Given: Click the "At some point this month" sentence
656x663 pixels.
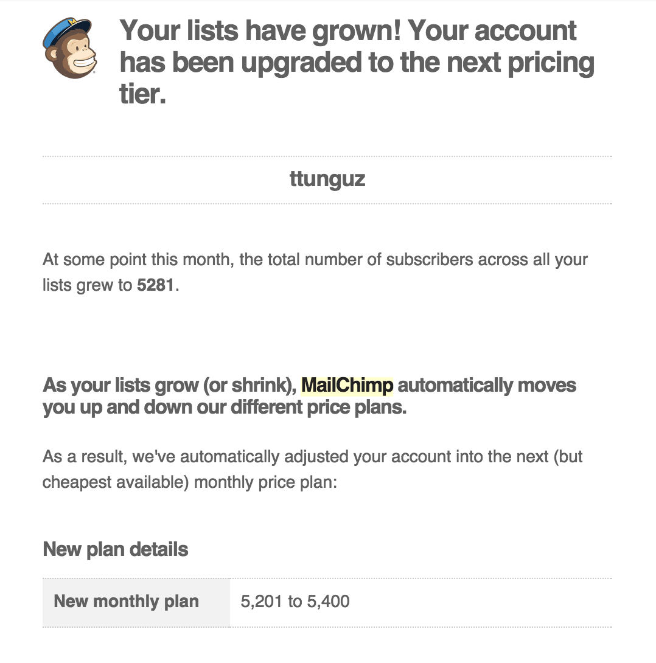Looking at the screenshot, I should (315, 272).
